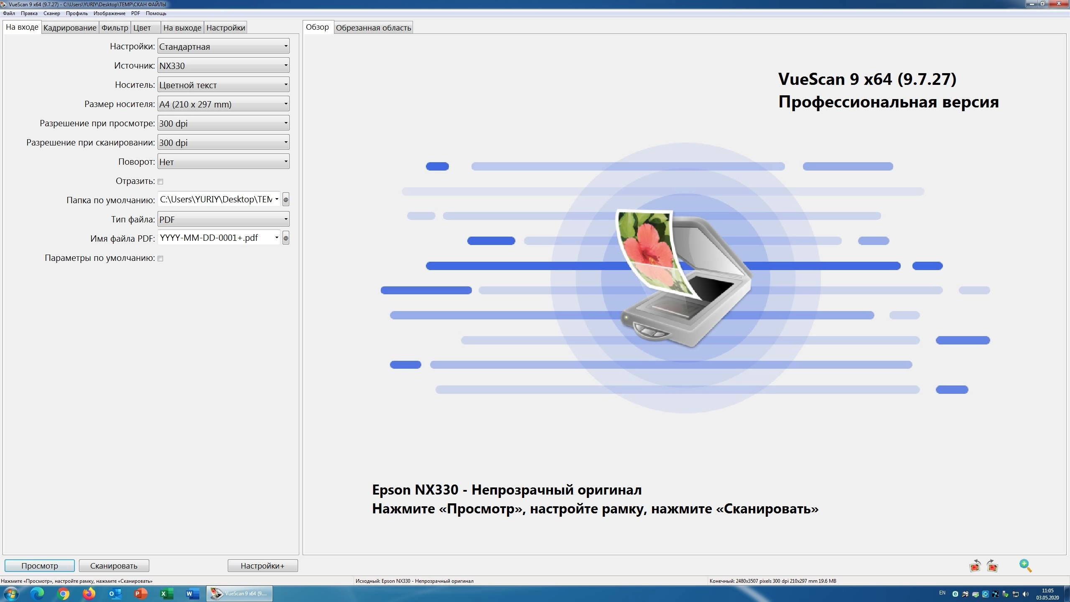This screenshot has height=602, width=1070.
Task: Switch to the Кадрирование tab
Action: click(x=70, y=28)
